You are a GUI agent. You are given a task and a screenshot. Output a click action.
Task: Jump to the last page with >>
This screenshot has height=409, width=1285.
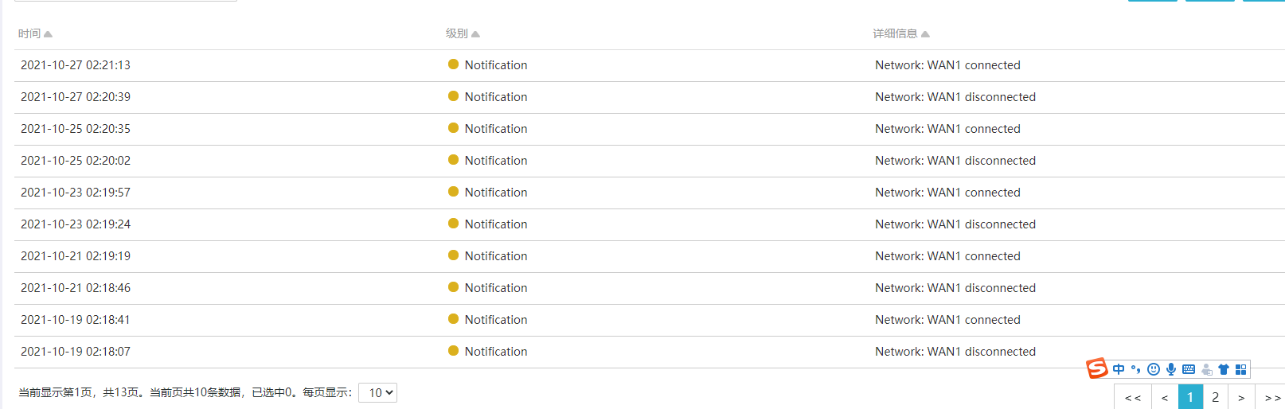1272,397
